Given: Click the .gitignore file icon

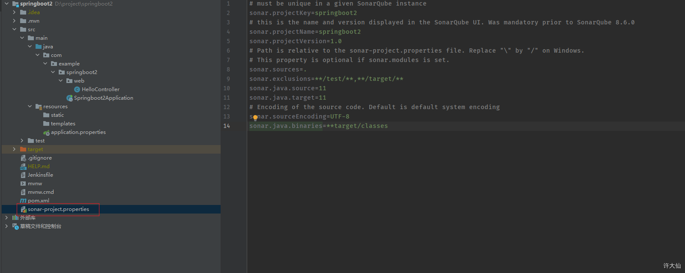Looking at the screenshot, I should pos(23,158).
